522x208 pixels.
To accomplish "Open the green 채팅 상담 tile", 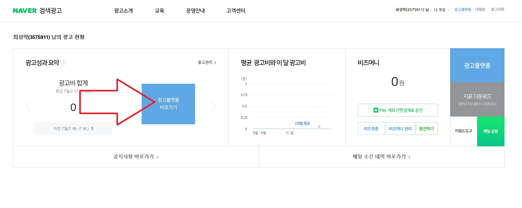I will (x=491, y=131).
